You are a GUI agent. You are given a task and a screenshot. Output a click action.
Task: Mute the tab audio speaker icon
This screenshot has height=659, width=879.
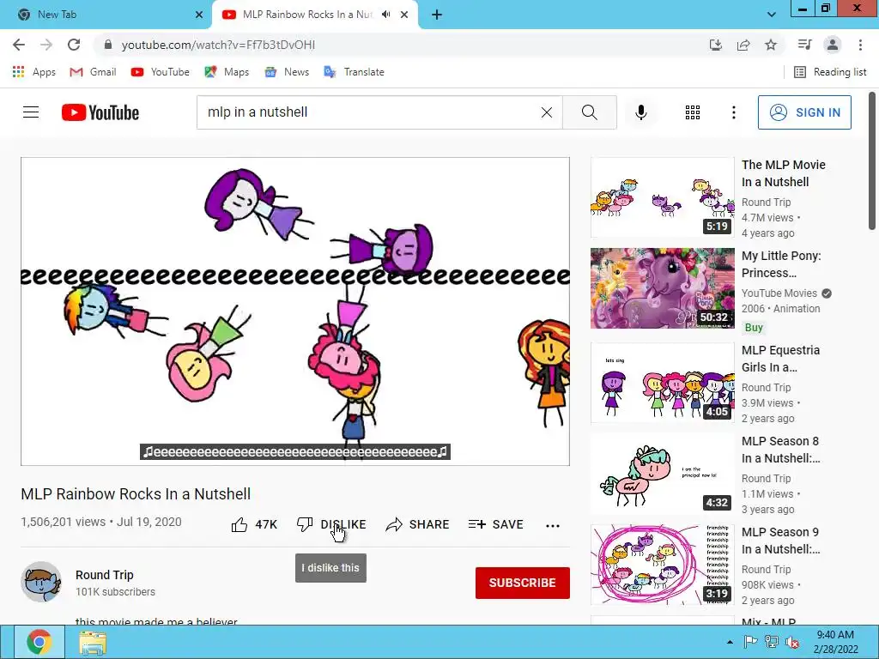coord(385,15)
